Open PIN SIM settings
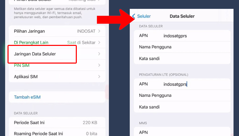Viewport: 239px width, 136px height. click(57, 65)
